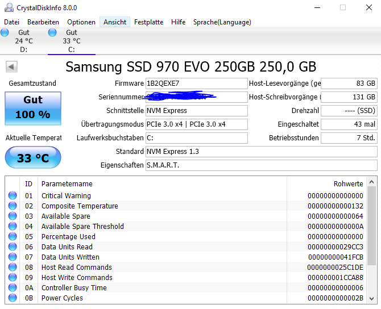
Task: Click the Eigenschaften field S.M.A.R.T.
Action: 262,165
